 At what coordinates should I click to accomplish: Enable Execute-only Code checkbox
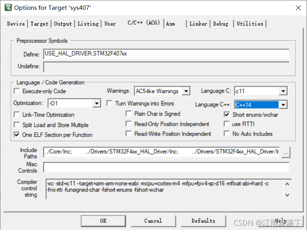tap(17, 91)
